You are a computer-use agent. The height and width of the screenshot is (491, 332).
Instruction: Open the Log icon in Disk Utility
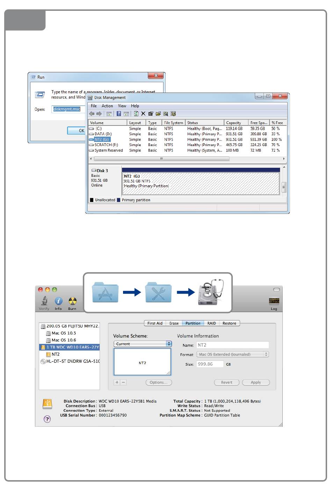(274, 301)
